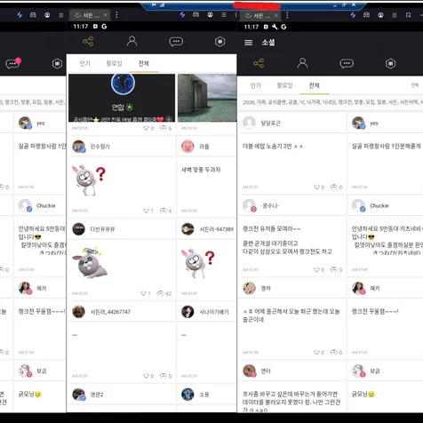Open post text 새벽 맞팔 두과자
423x423 pixels.
pos(201,170)
